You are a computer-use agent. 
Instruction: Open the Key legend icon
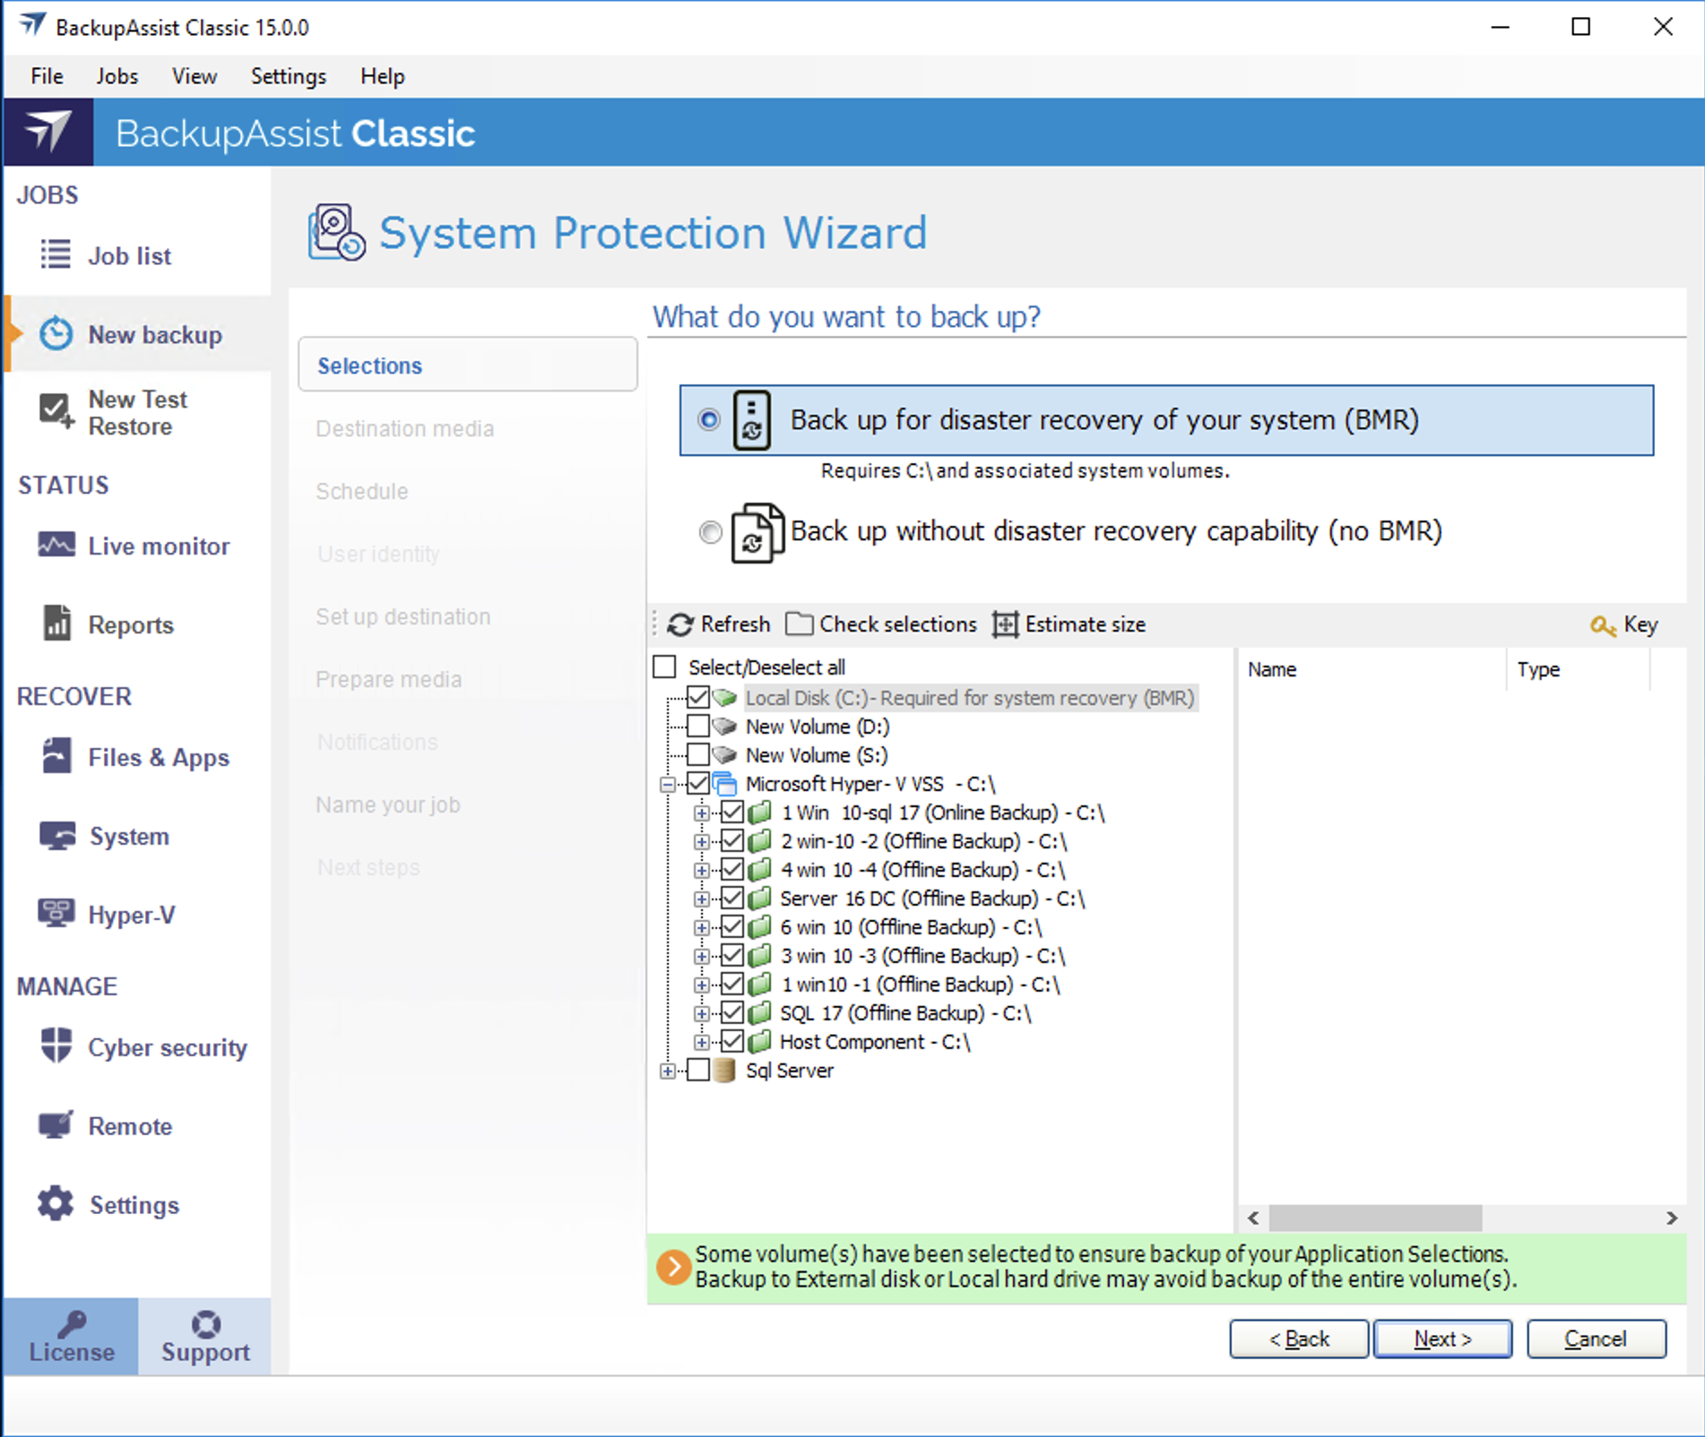[x=1602, y=625]
